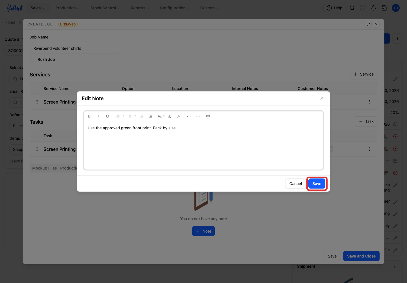Open the TU user avatar menu
This screenshot has height=283, width=407.
click(x=396, y=8)
